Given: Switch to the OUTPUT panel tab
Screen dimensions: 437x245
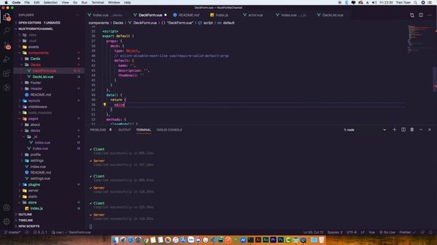Looking at the screenshot, I should coord(124,130).
